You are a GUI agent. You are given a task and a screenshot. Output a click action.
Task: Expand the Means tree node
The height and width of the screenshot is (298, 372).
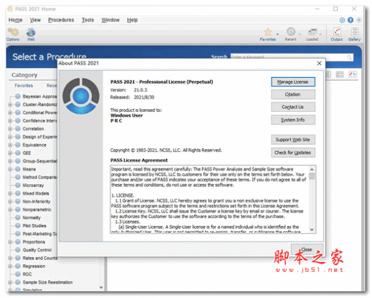click(x=10, y=169)
